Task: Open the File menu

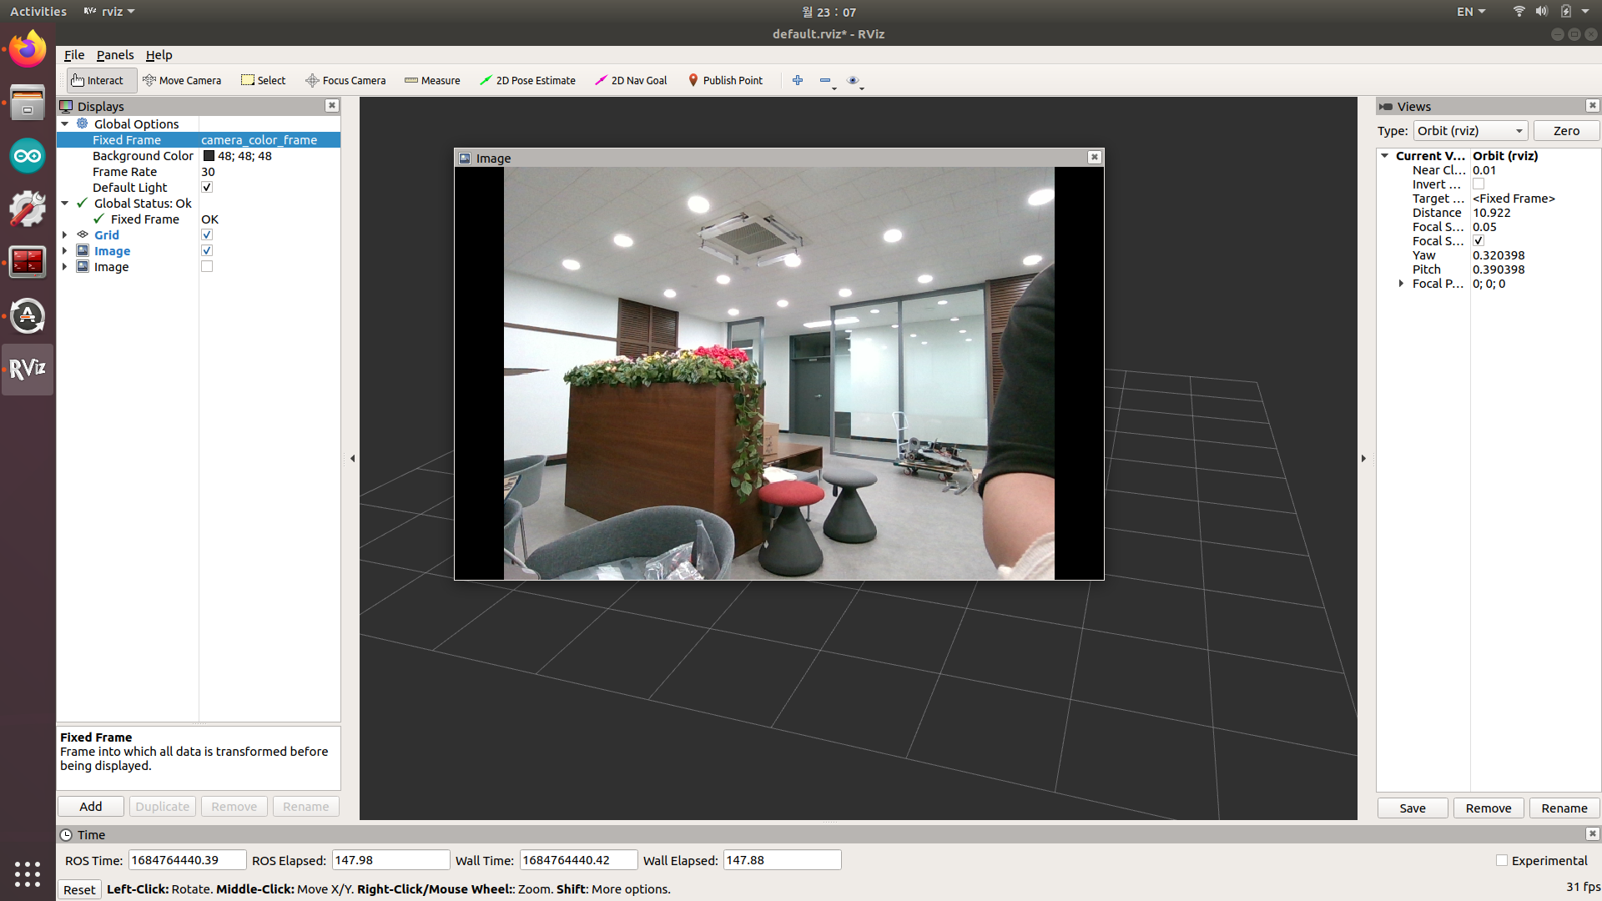Action: click(x=73, y=55)
